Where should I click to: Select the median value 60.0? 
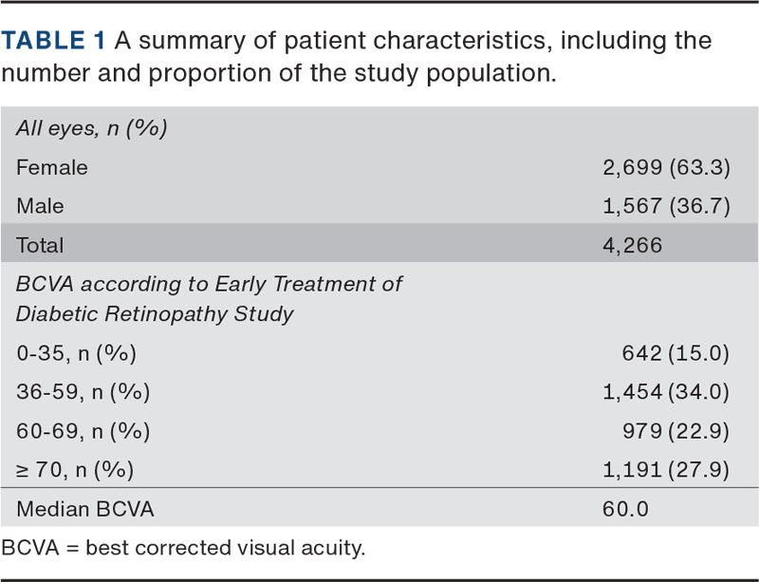(625, 509)
